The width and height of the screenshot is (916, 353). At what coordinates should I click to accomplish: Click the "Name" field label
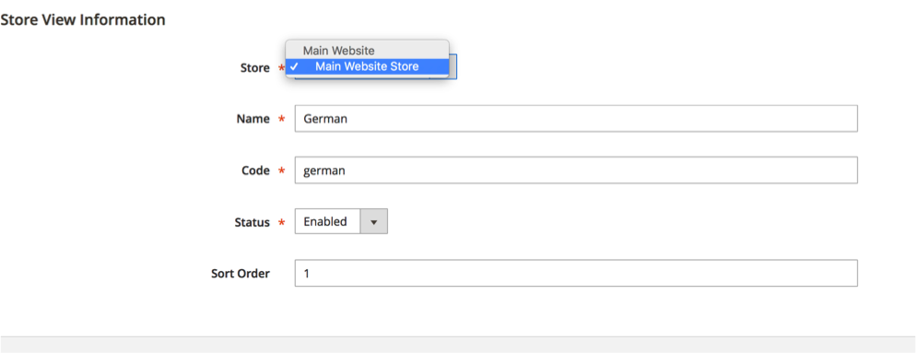252,119
